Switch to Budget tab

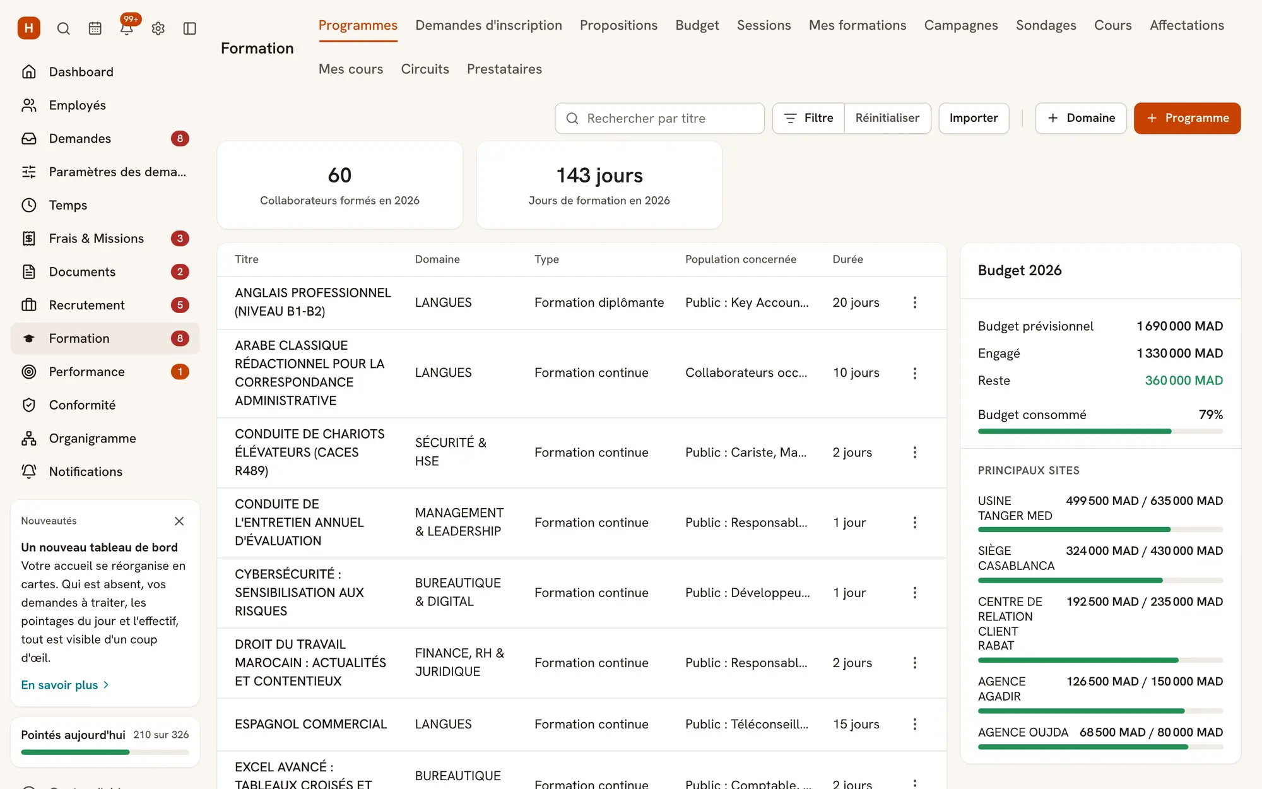(x=697, y=25)
